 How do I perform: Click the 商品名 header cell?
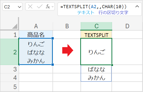pyautogui.click(x=36, y=35)
